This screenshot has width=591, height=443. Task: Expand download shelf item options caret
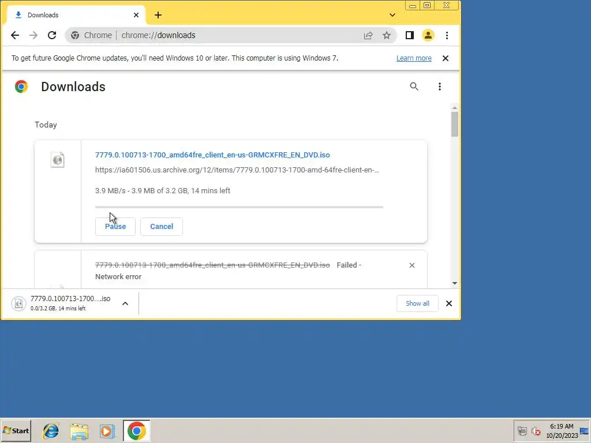tap(125, 303)
